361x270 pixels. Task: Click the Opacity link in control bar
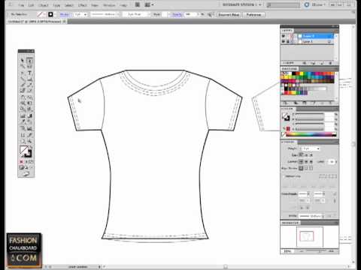177,15
